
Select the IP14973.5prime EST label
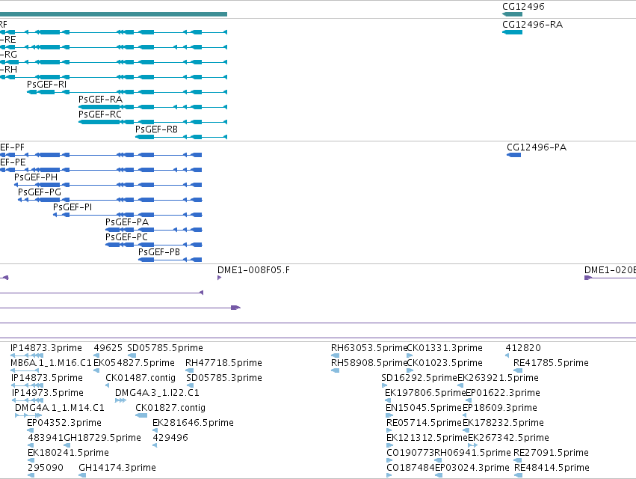point(47,393)
